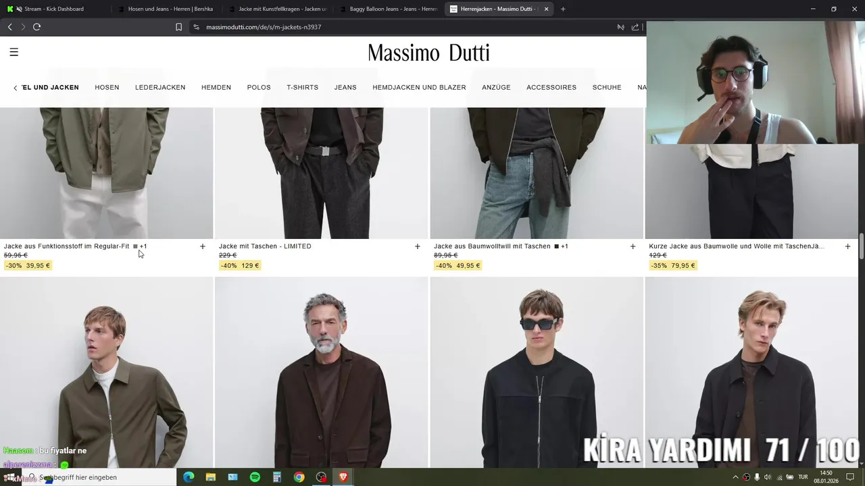Reload the page with the refresh icon

pyautogui.click(x=36, y=27)
